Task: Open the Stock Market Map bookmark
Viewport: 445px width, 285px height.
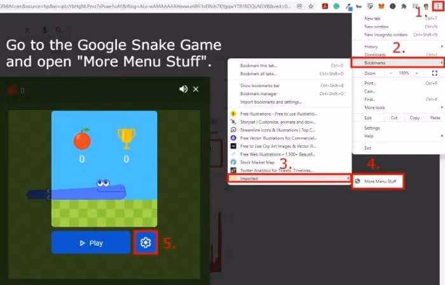Action: click(x=257, y=162)
